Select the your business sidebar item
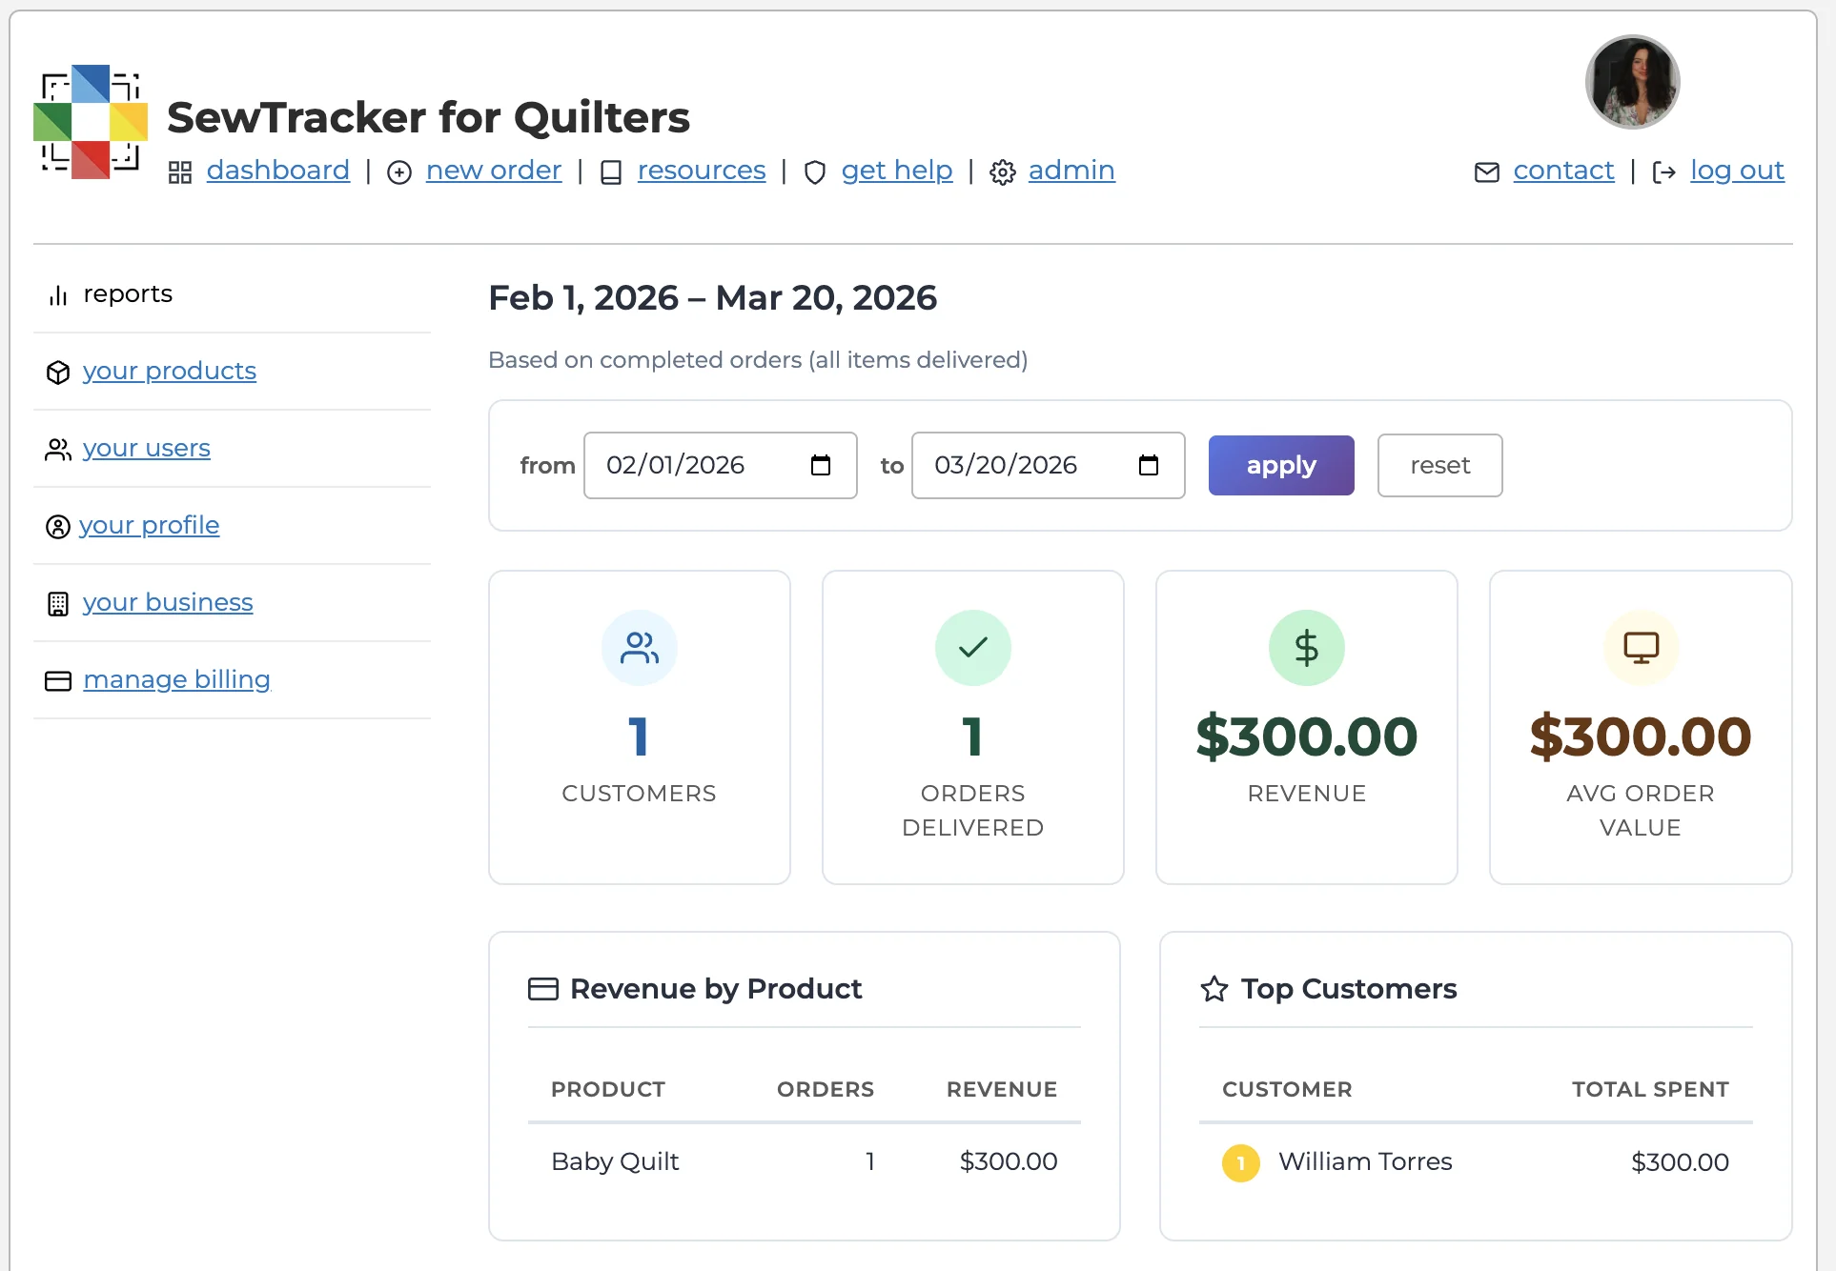Viewport: 1836px width, 1271px height. (x=167, y=602)
